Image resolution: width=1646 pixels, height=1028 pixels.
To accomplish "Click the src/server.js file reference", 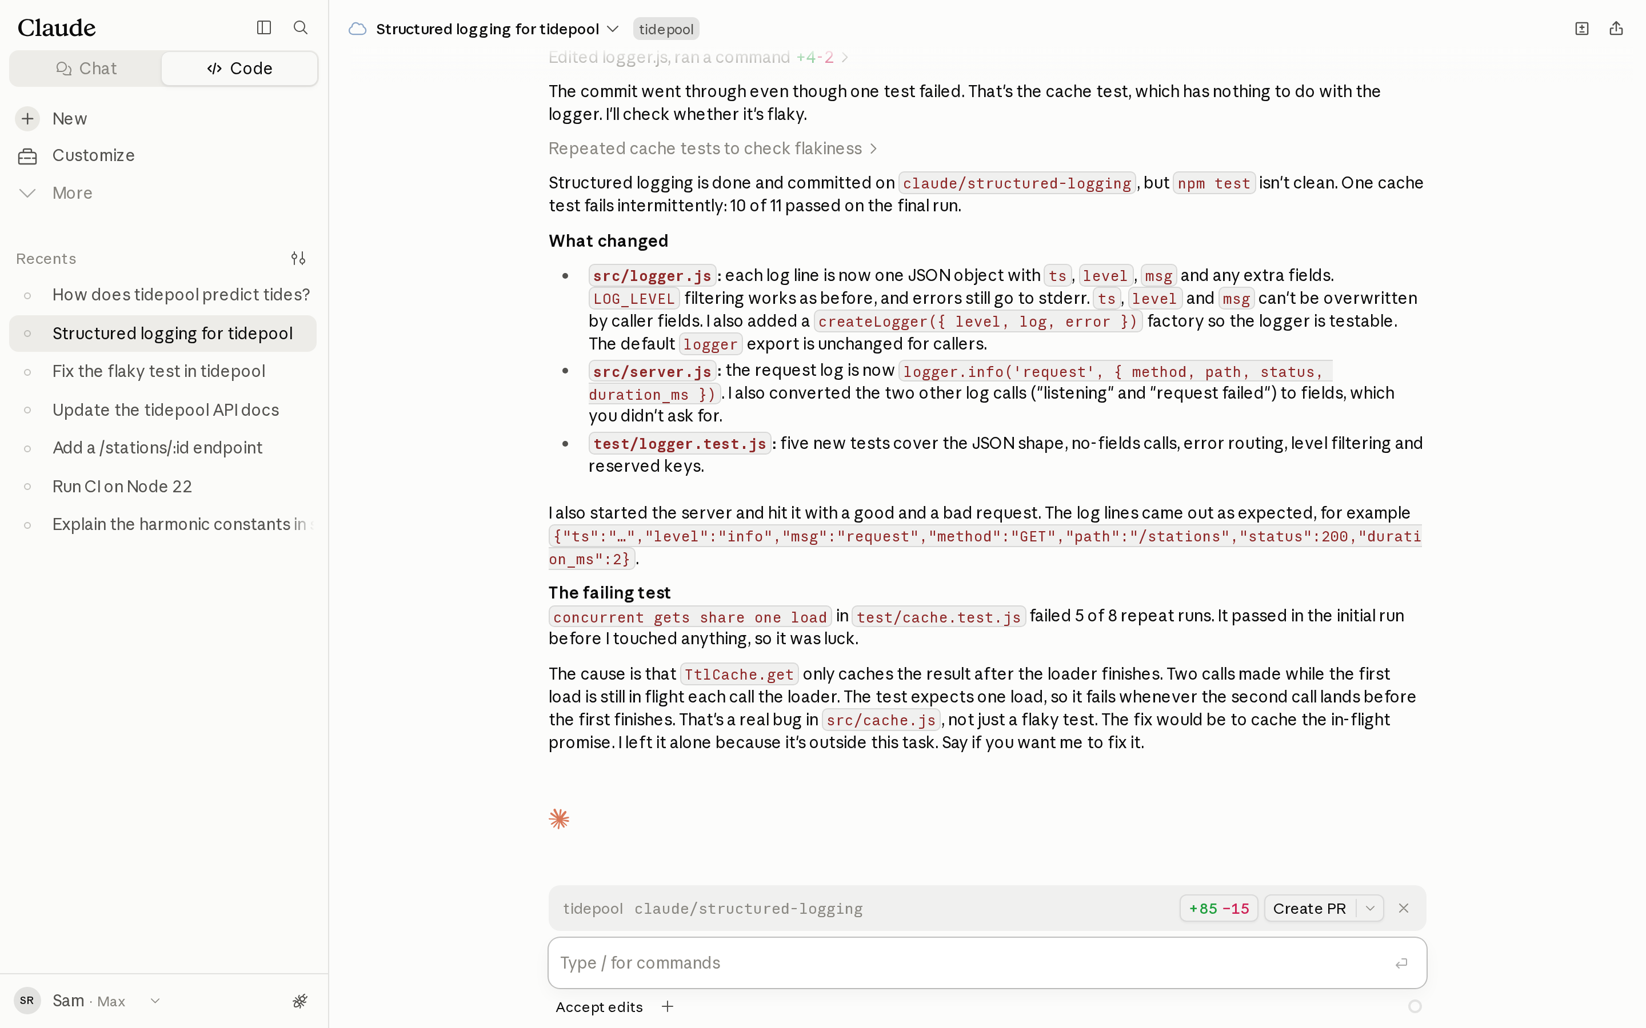I will click(x=652, y=371).
